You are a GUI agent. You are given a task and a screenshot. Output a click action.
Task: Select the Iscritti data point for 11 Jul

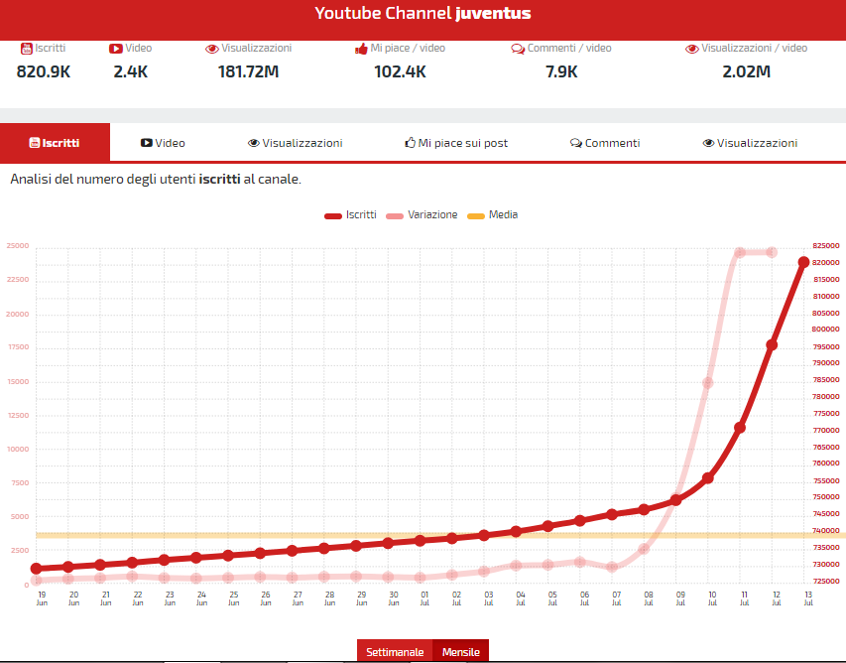tap(740, 428)
